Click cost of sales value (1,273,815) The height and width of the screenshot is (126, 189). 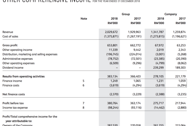coord(157,37)
